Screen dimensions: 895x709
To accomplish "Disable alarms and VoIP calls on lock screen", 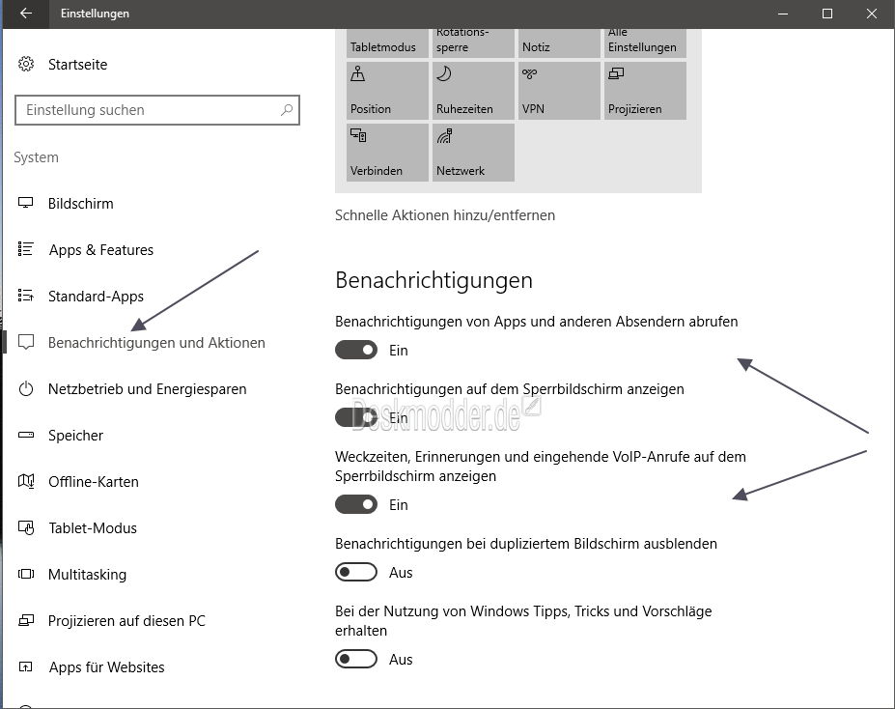I will 355,504.
